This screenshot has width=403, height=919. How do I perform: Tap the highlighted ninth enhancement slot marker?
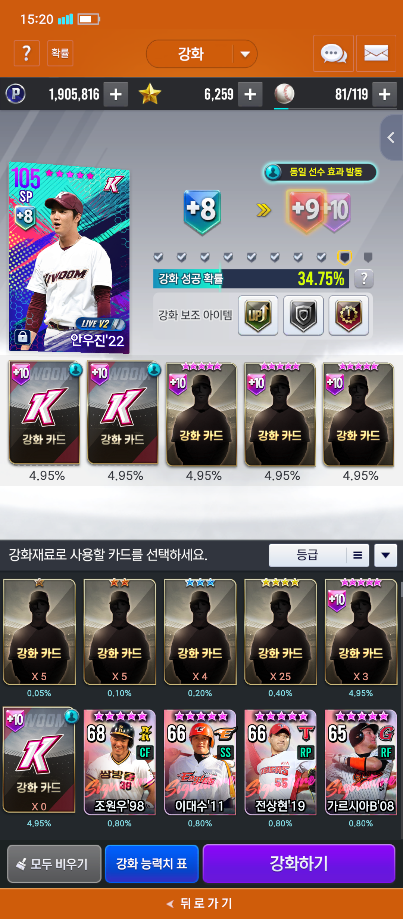click(344, 257)
